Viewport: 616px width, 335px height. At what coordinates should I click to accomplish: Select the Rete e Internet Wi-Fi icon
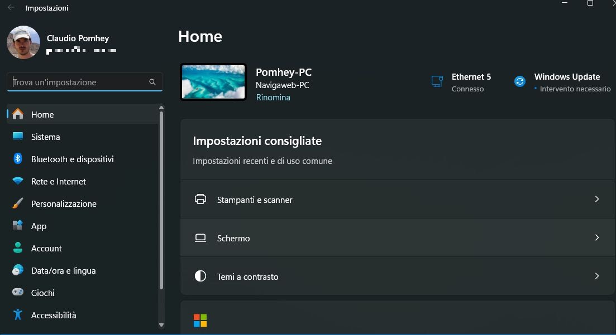tap(18, 181)
